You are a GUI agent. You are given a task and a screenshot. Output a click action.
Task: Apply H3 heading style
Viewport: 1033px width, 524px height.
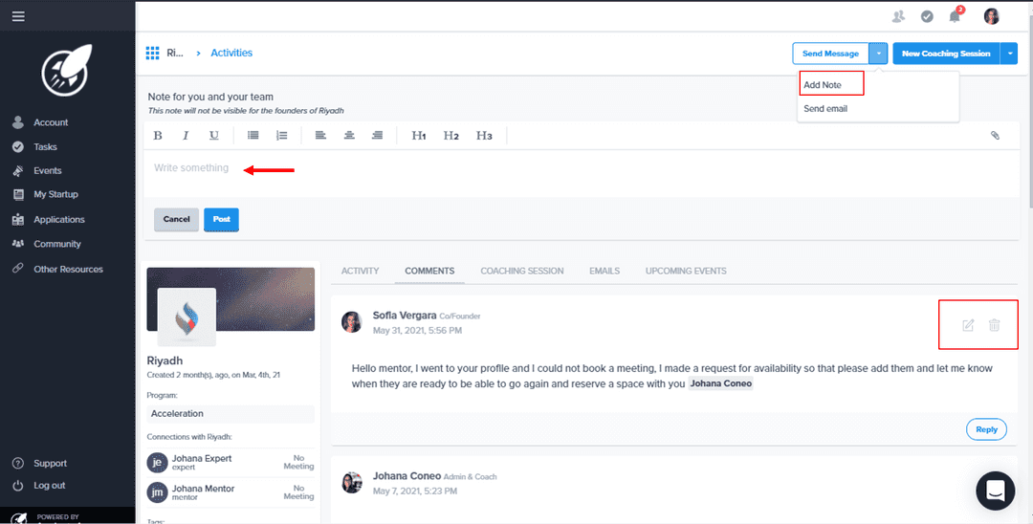pos(484,136)
